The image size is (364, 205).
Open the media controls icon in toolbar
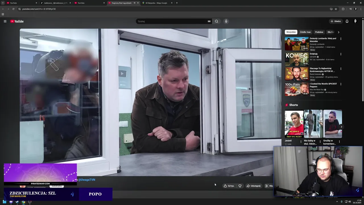(351, 9)
